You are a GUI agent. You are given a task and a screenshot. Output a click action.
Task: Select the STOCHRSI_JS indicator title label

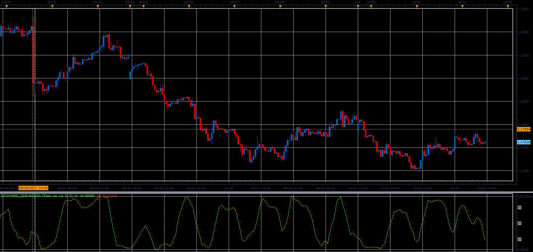click(37, 196)
